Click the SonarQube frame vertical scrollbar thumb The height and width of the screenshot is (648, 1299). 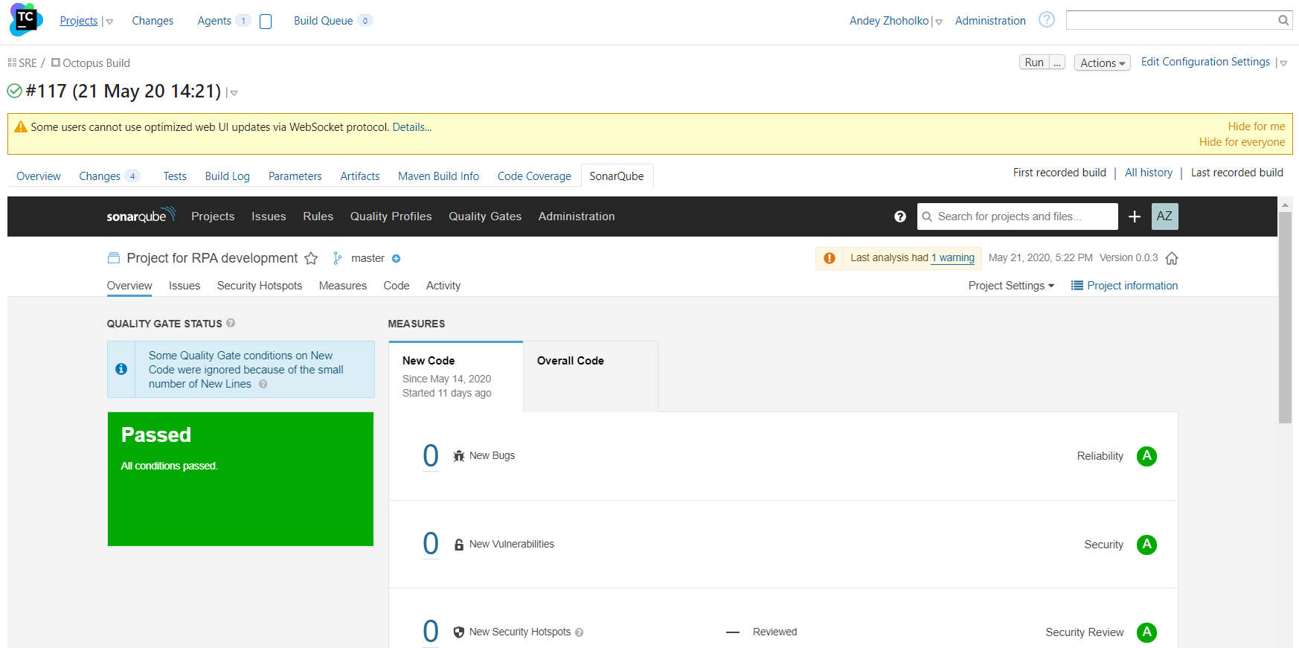(x=1285, y=318)
